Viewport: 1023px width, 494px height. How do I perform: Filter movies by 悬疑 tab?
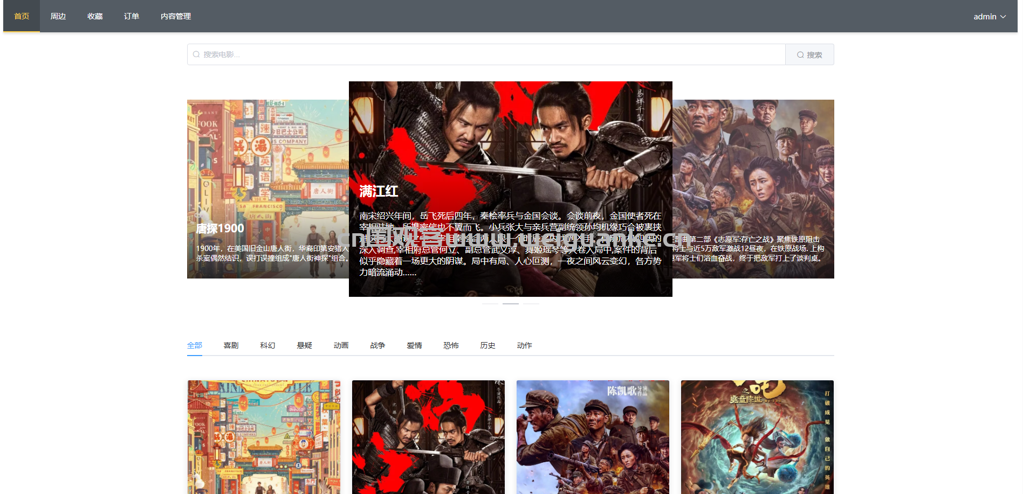pyautogui.click(x=305, y=345)
